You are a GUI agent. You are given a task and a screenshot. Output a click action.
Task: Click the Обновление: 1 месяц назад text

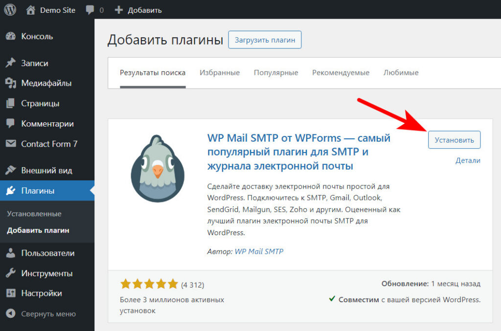(x=431, y=284)
